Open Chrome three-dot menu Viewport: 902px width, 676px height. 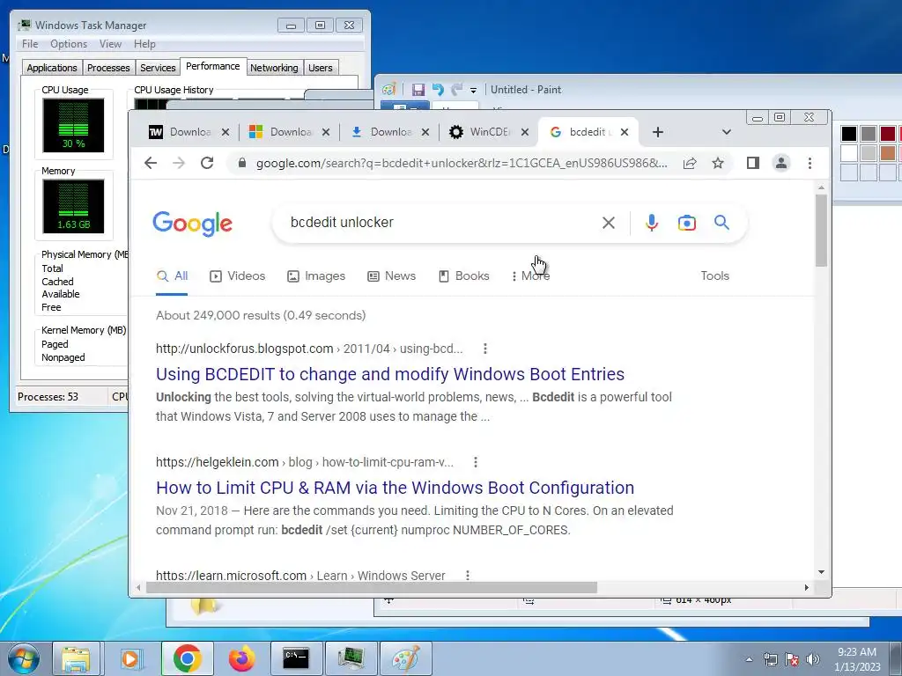point(810,163)
